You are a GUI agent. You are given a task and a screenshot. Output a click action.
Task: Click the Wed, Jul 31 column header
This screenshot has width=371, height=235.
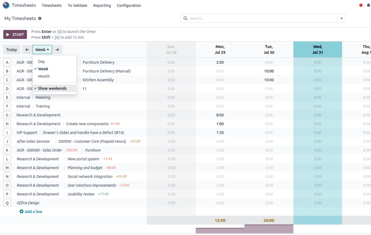pos(317,50)
